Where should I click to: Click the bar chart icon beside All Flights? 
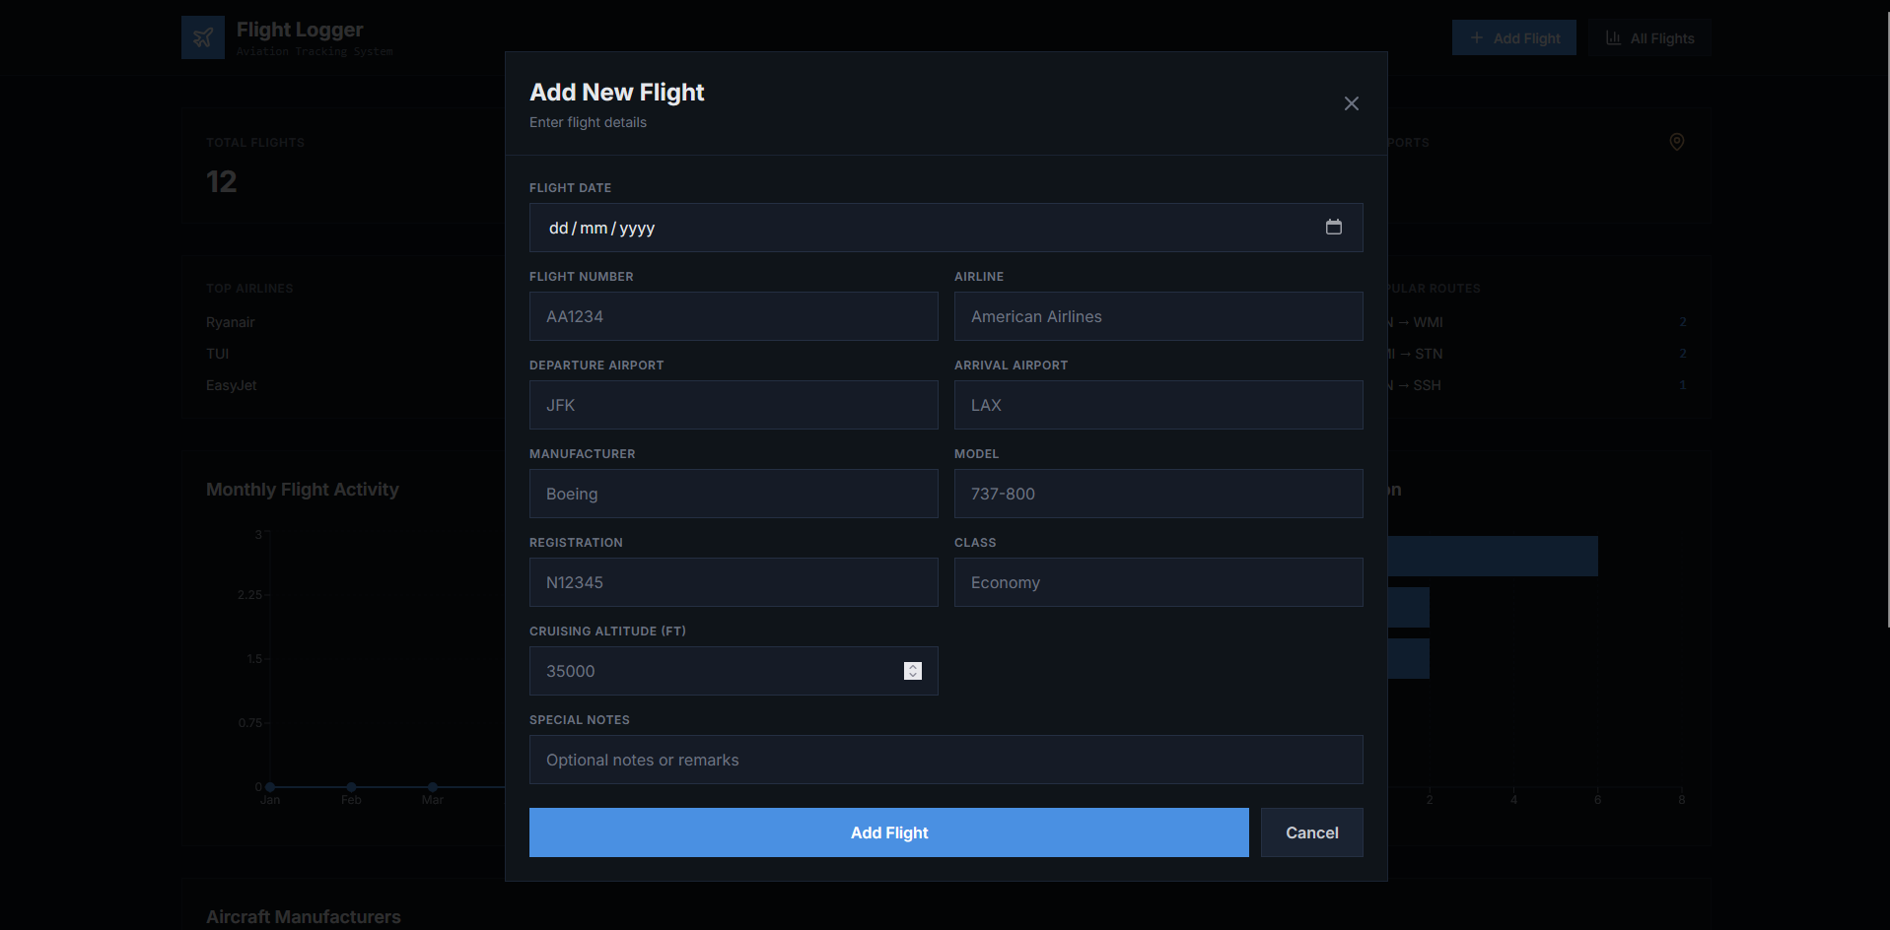[x=1614, y=36]
